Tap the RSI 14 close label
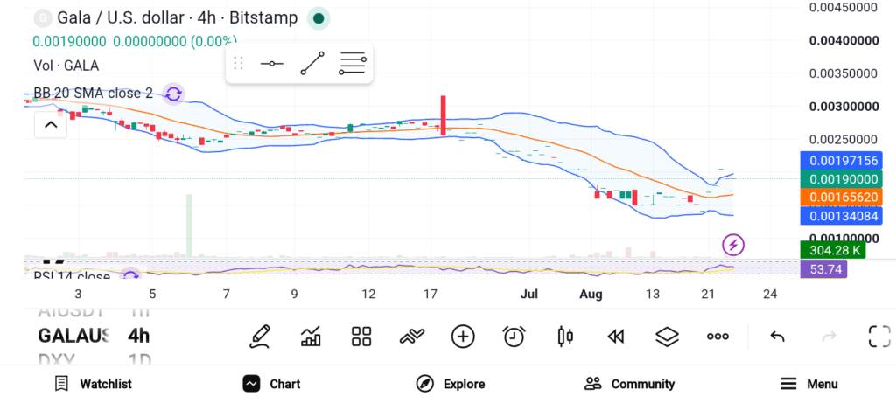This screenshot has width=896, height=403. click(x=72, y=276)
